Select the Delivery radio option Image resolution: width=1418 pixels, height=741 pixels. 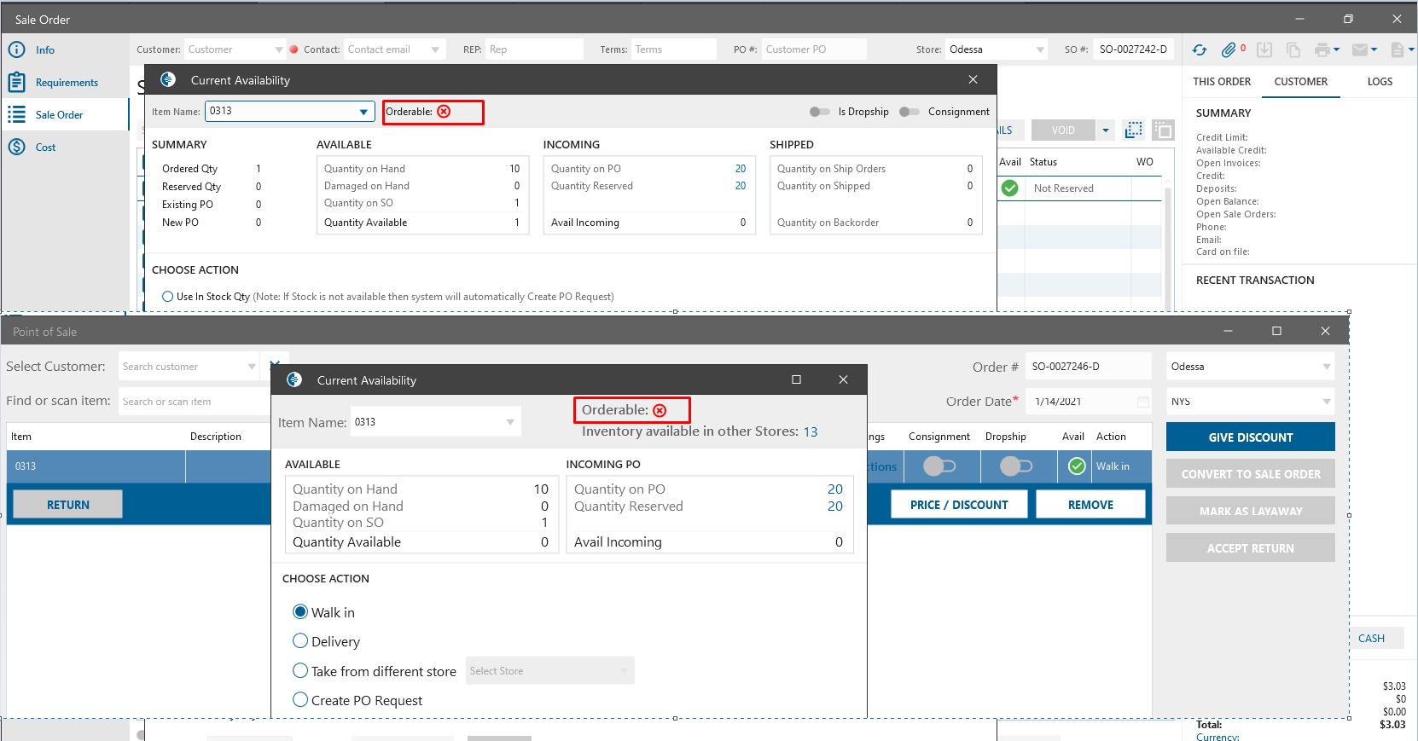coord(300,640)
